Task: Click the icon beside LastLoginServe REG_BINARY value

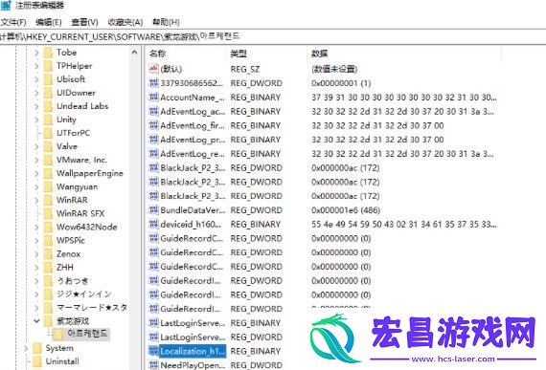Action: [153, 323]
